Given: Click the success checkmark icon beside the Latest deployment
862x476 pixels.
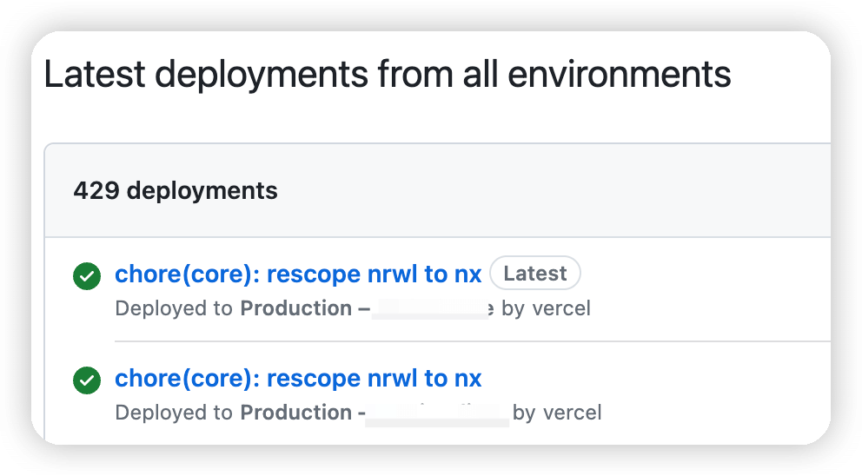Looking at the screenshot, I should coord(87,276).
